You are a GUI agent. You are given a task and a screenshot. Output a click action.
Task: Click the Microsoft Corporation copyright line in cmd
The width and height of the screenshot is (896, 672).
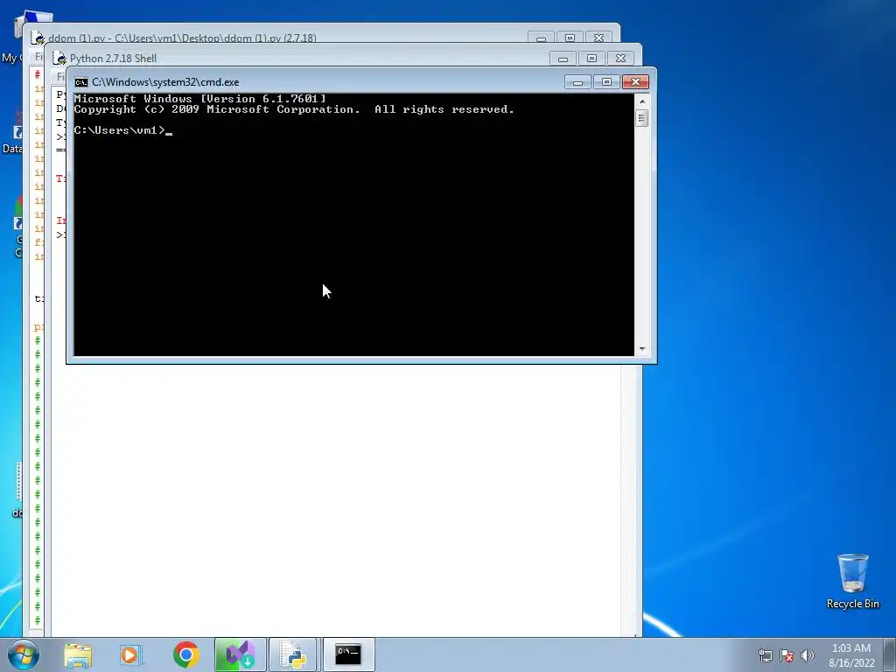click(x=294, y=109)
